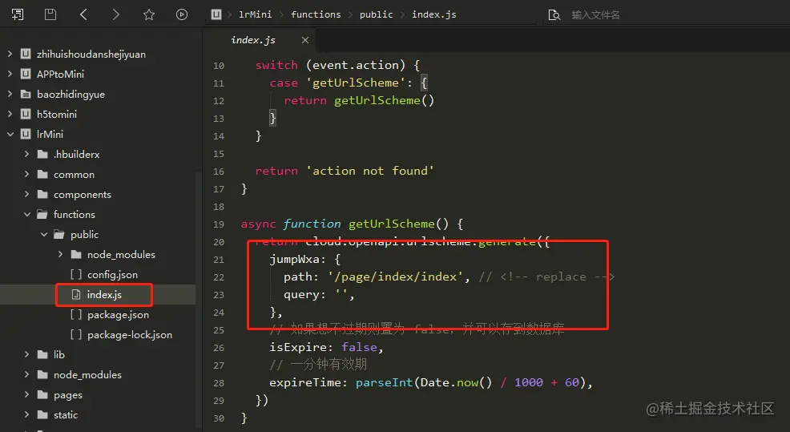The width and height of the screenshot is (790, 432).
Task: Click 'expireTime' on line 28
Action: (304, 382)
